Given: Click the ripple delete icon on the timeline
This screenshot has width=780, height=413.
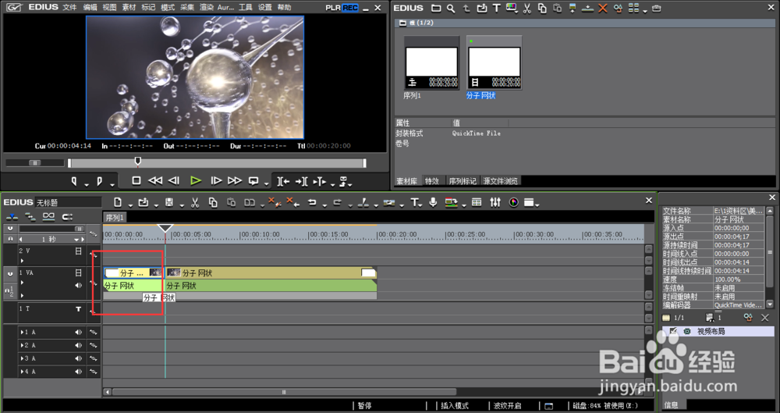Looking at the screenshot, I should (293, 202).
